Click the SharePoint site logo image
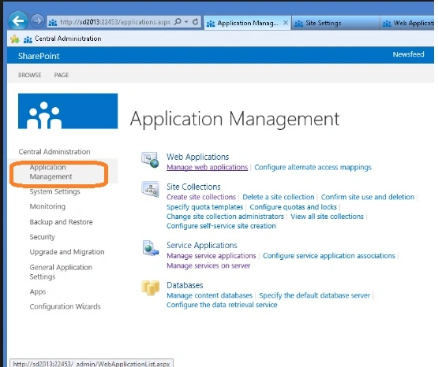 68,111
